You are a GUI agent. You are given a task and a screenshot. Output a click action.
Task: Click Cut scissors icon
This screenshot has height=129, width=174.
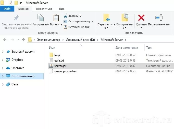tap(66, 16)
